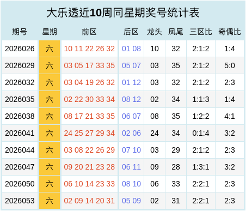Click the 凤尾 column header

175,32
